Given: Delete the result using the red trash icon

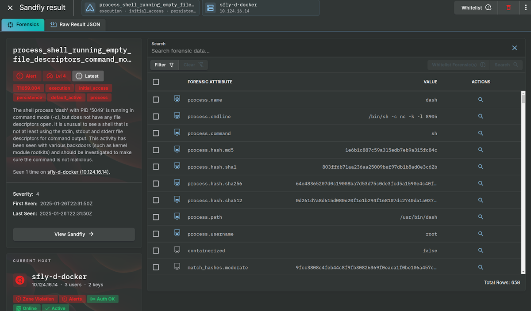Looking at the screenshot, I should click(x=508, y=8).
